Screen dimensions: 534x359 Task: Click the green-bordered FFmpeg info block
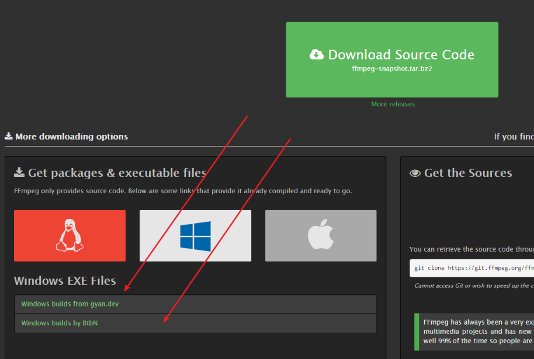coord(474,332)
